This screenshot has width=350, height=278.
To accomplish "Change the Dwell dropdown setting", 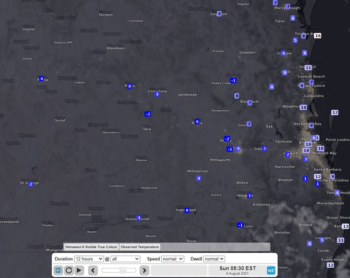I will (214, 259).
